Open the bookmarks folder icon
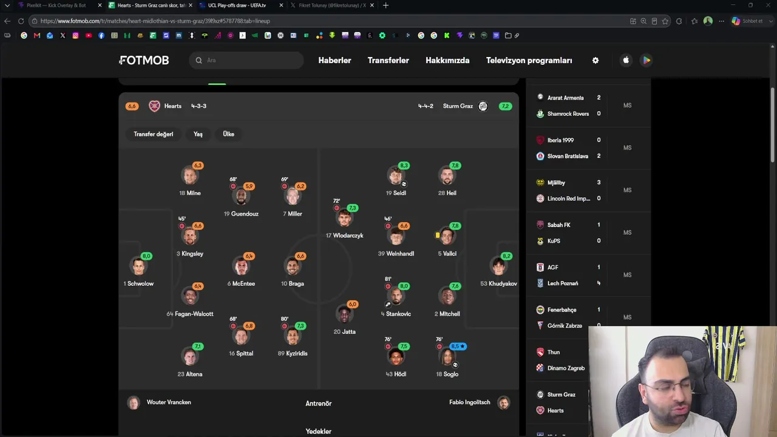This screenshot has width=777, height=437. coord(508,35)
